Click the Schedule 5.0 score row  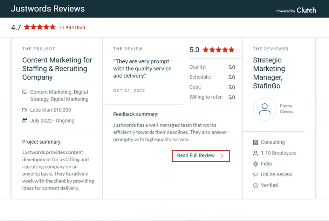coord(212,77)
